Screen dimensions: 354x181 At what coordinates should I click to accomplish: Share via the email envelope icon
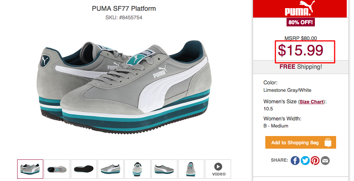pos(325,161)
